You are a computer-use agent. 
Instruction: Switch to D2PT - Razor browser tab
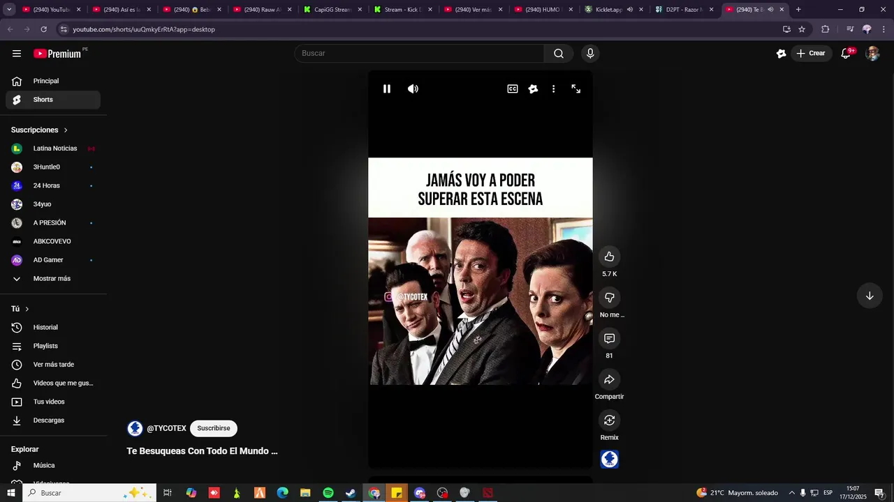683,10
